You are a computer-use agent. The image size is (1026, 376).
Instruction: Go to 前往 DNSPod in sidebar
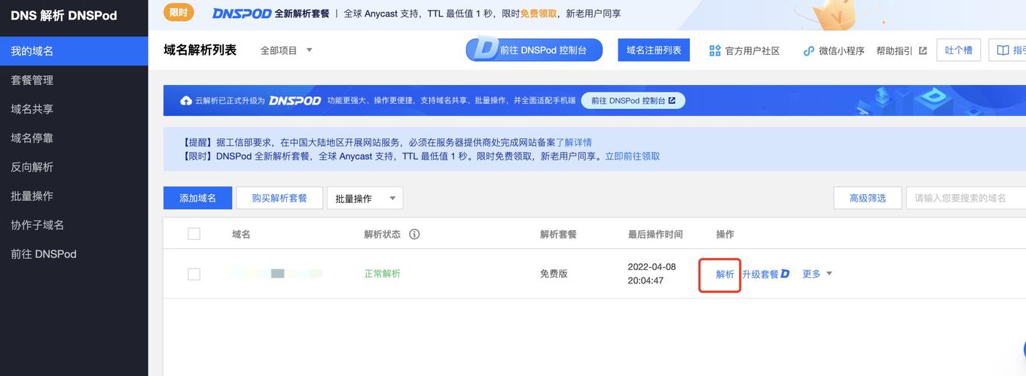(x=74, y=254)
